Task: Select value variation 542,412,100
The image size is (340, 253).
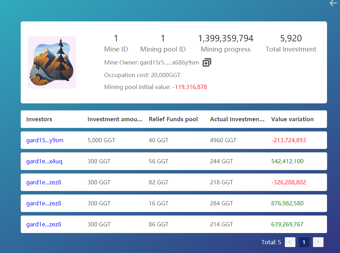Action: tap(287, 161)
